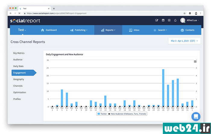The width and height of the screenshot is (211, 134).
Task: Go to the Inbox tab
Action: coord(134,30)
